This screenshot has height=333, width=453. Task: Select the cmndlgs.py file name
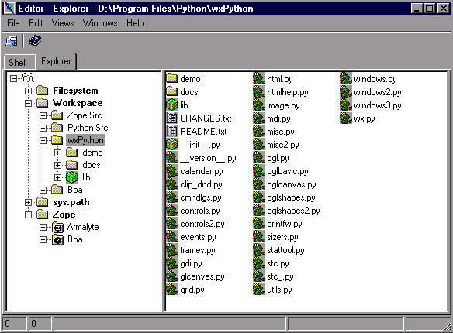tap(201, 197)
